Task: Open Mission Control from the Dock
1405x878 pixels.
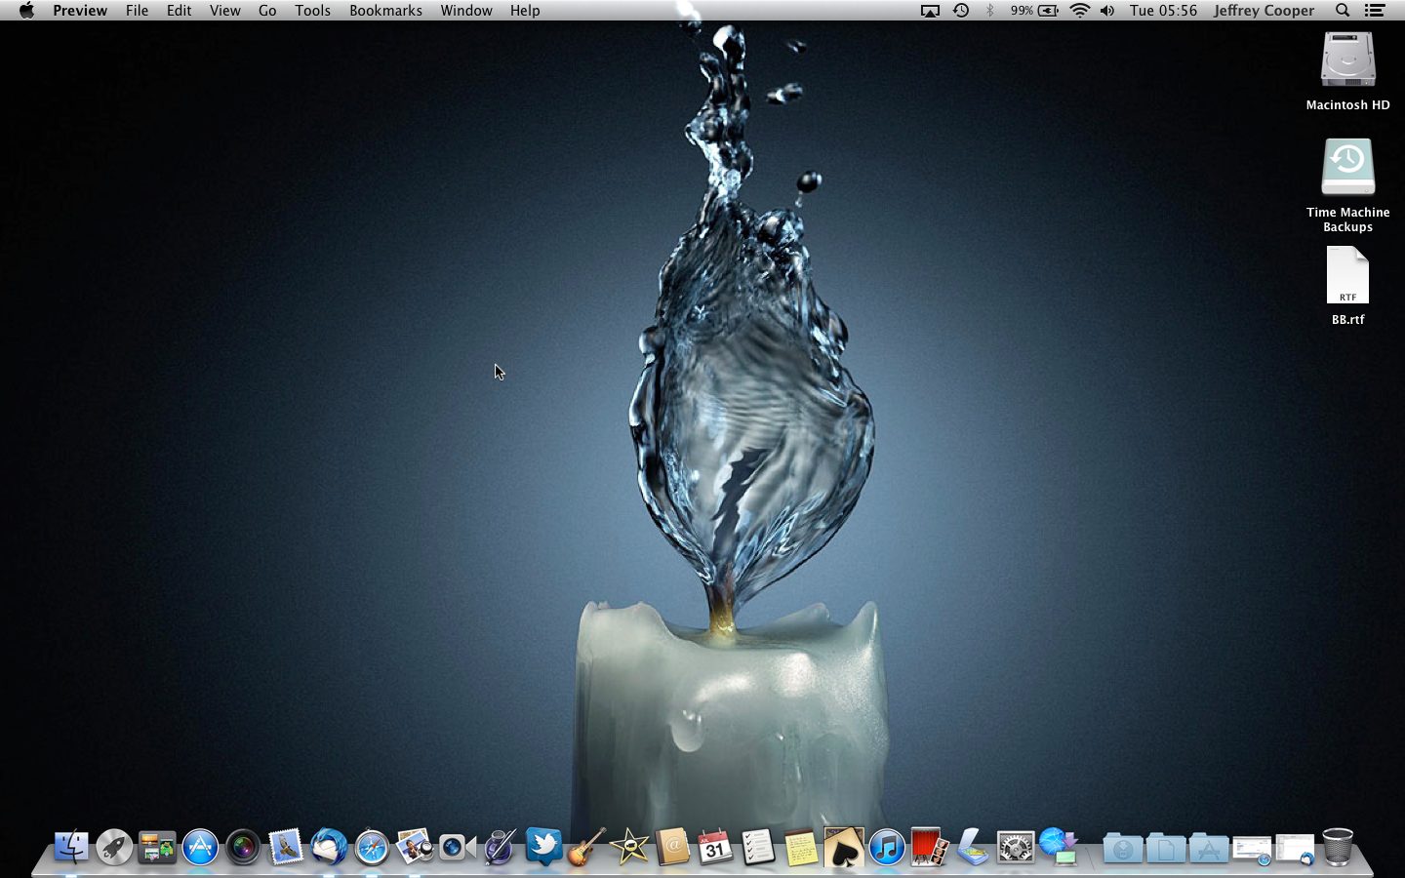Action: pos(157,847)
